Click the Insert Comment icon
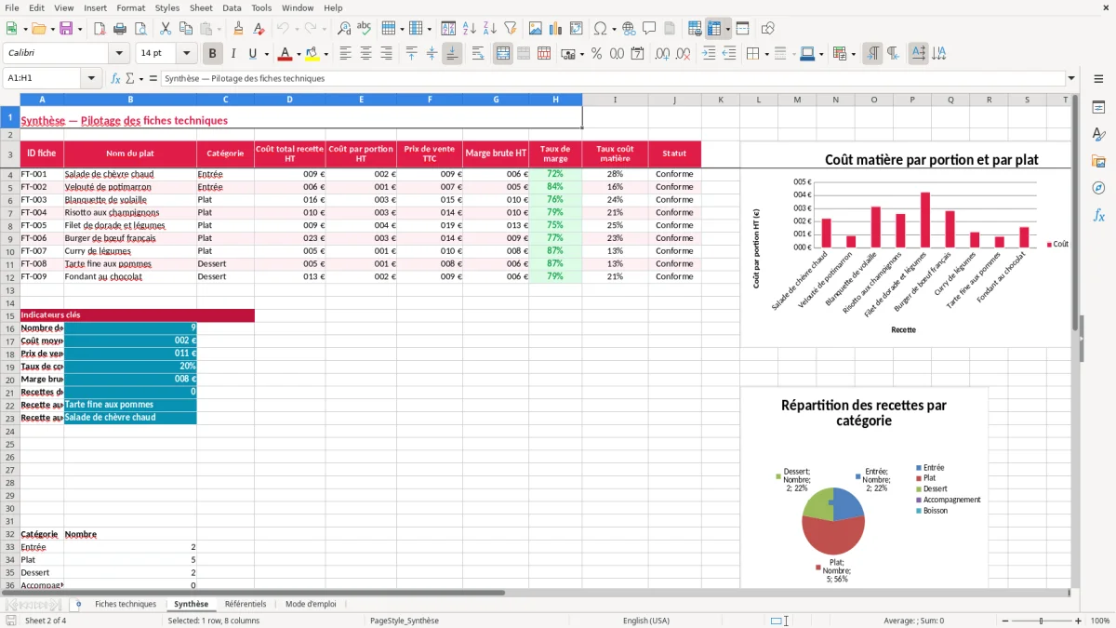Viewport: 1116px width, 628px height. (x=649, y=29)
